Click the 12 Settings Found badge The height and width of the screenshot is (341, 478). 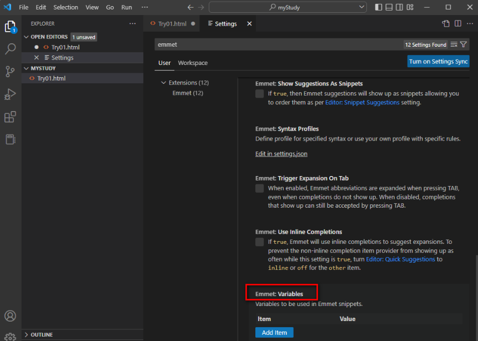[x=426, y=44]
